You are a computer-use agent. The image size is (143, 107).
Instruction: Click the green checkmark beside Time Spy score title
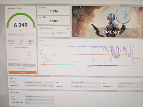pos(20,8)
